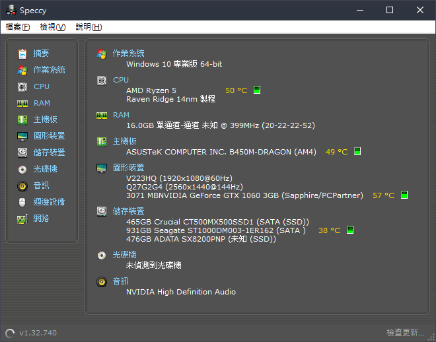Click the monitor icon beside 圖形裝置 heading
Image resolution: width=436 pixels, height=342 pixels.
point(102,168)
